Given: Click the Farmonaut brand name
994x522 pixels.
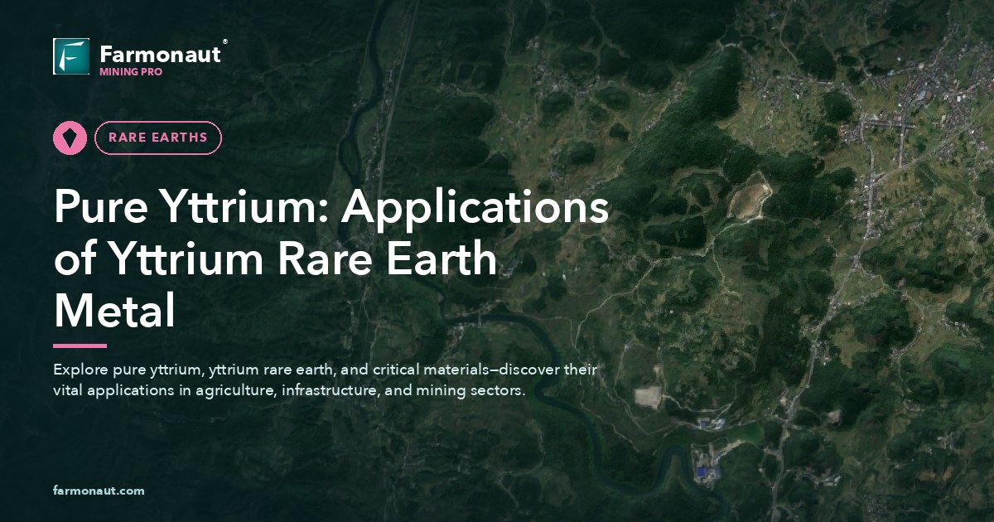Looking at the screenshot, I should 160,54.
